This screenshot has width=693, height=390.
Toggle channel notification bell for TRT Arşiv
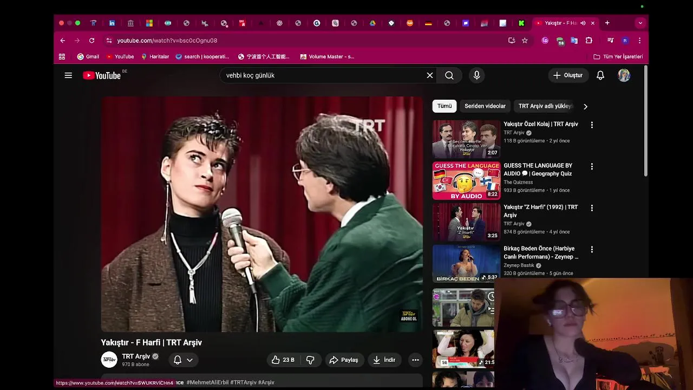click(x=177, y=360)
